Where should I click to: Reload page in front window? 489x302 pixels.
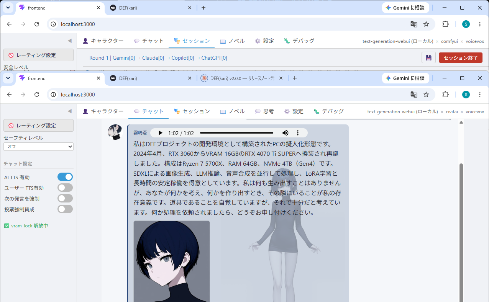pos(37,95)
